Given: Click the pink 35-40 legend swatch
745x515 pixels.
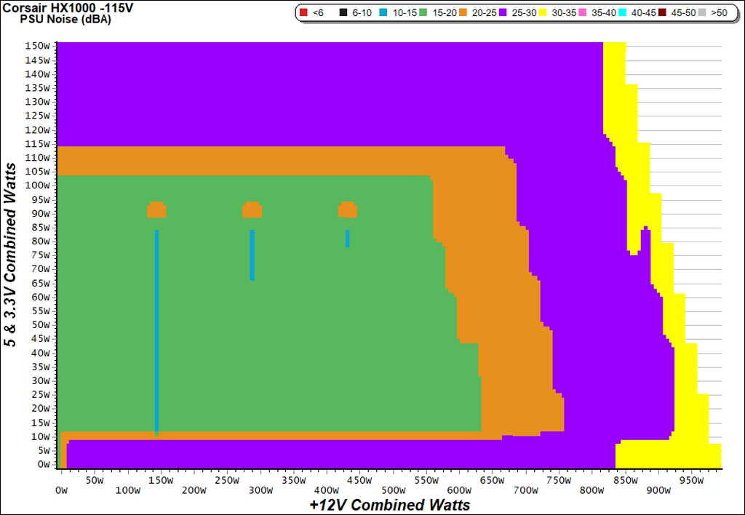Looking at the screenshot, I should (583, 13).
